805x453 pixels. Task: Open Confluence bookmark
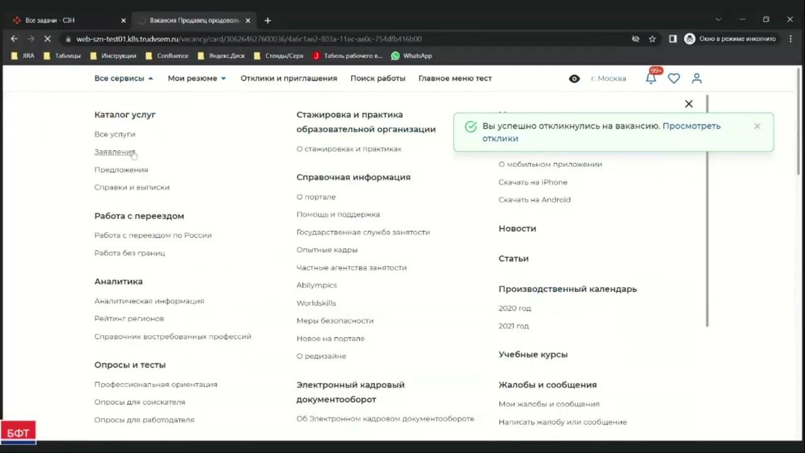click(x=167, y=55)
